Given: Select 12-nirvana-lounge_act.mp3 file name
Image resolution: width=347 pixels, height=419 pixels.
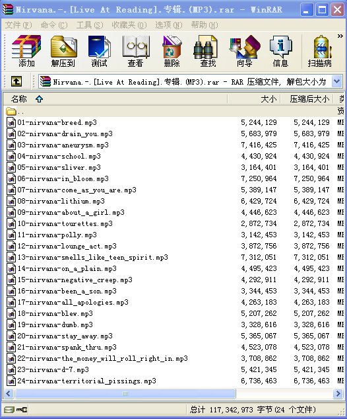Looking at the screenshot, I should pyautogui.click(x=67, y=246).
